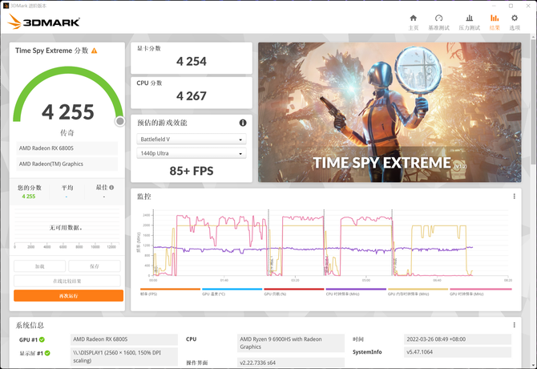537x369 pixels.
Task: Click the gauge knob on score arc
Action: (x=120, y=121)
